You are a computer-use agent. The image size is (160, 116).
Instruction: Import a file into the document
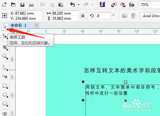click(x=114, y=5)
